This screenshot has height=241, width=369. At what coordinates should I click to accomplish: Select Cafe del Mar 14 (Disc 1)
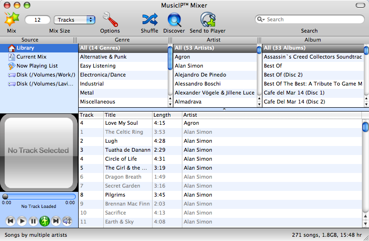(x=313, y=93)
